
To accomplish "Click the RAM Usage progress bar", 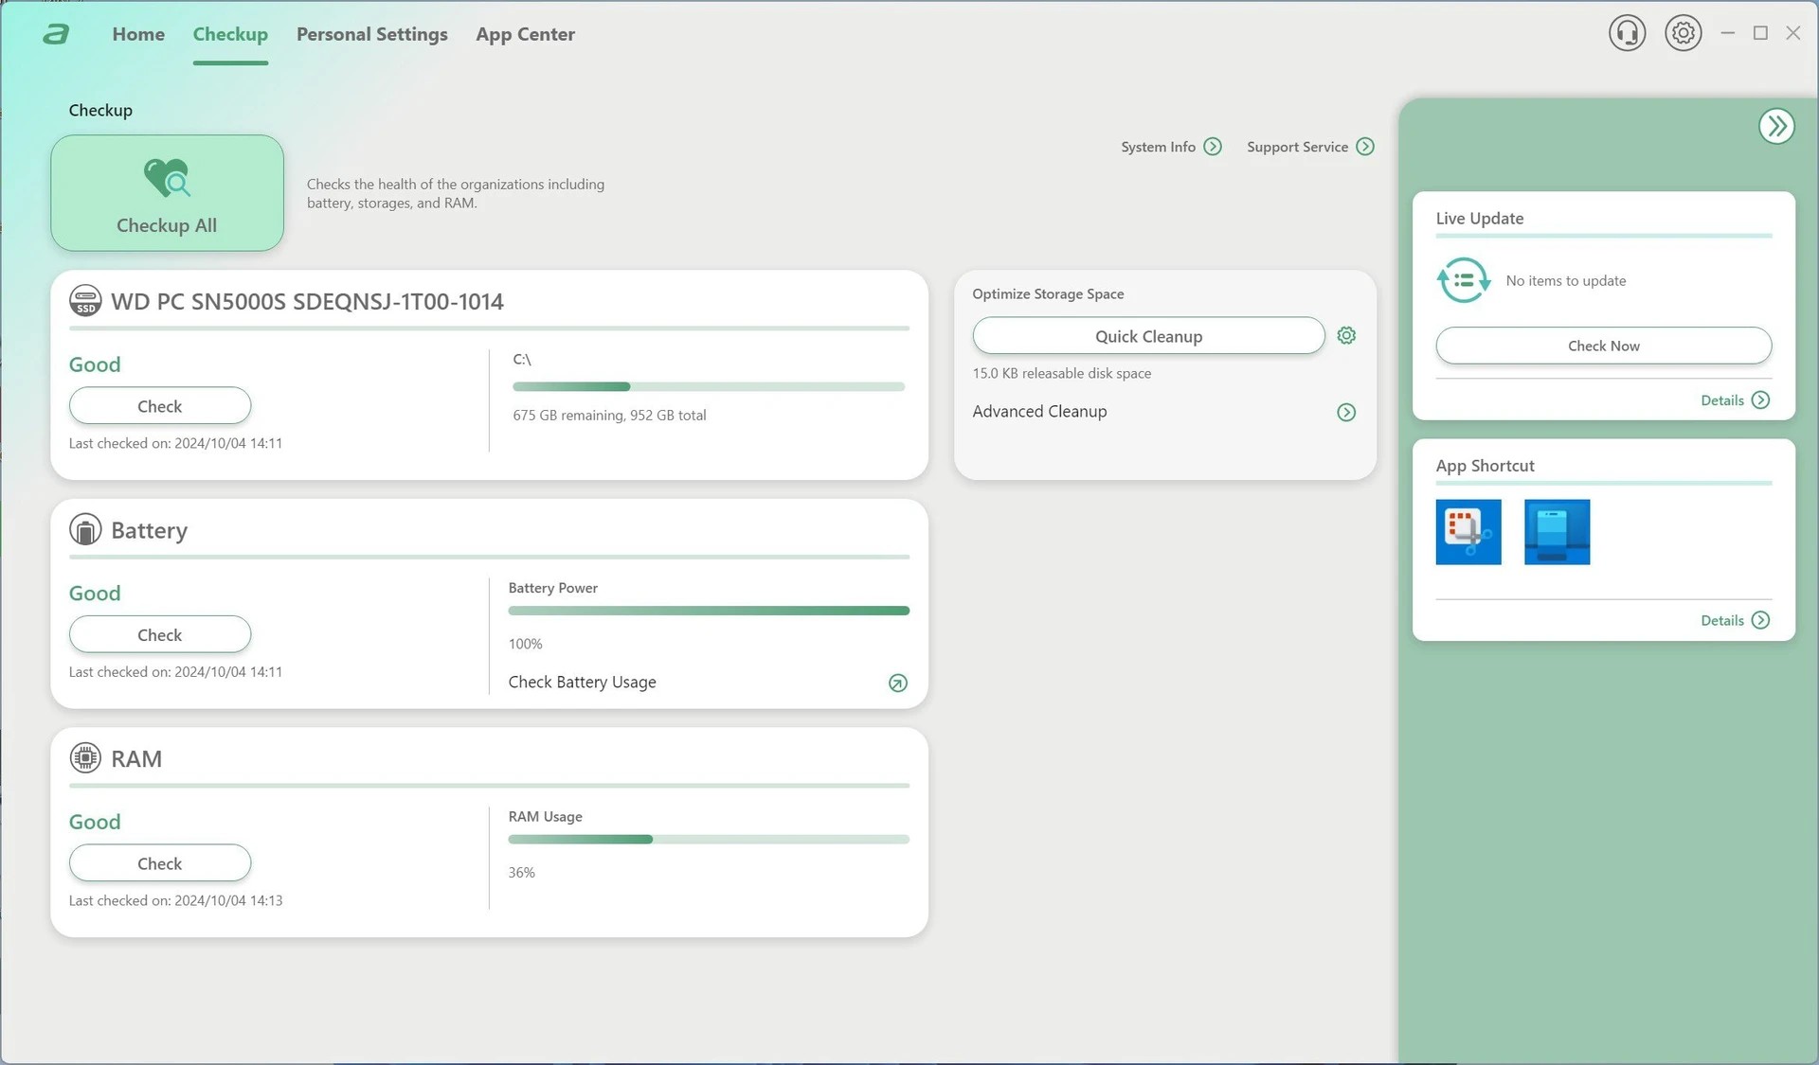I will click(708, 840).
